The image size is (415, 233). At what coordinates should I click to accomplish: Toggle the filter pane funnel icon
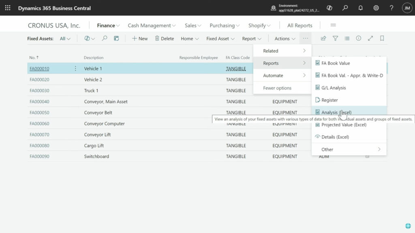[335, 38]
